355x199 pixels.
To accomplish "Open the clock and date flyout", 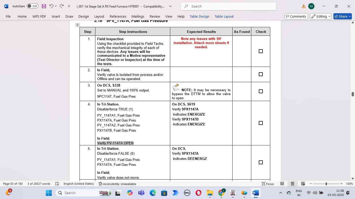I will pos(336,193).
